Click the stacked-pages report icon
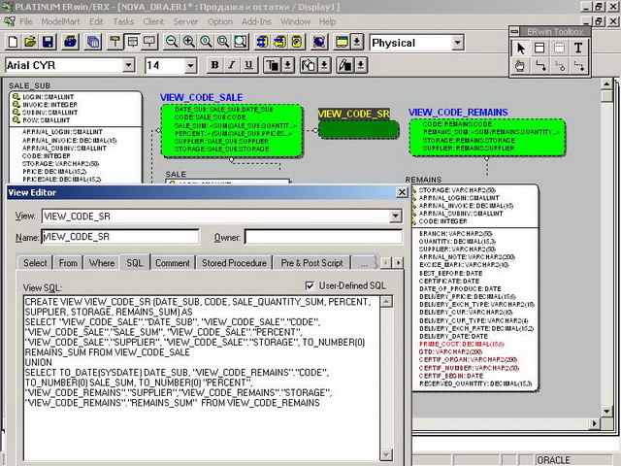 (93, 42)
